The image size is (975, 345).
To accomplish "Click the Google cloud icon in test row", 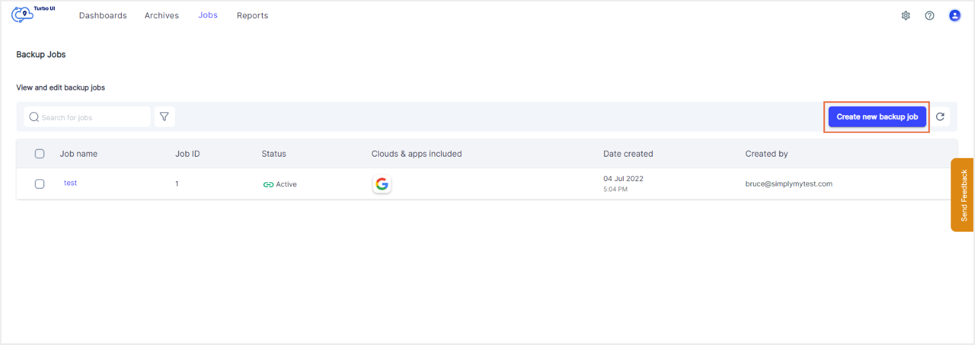I will (382, 184).
